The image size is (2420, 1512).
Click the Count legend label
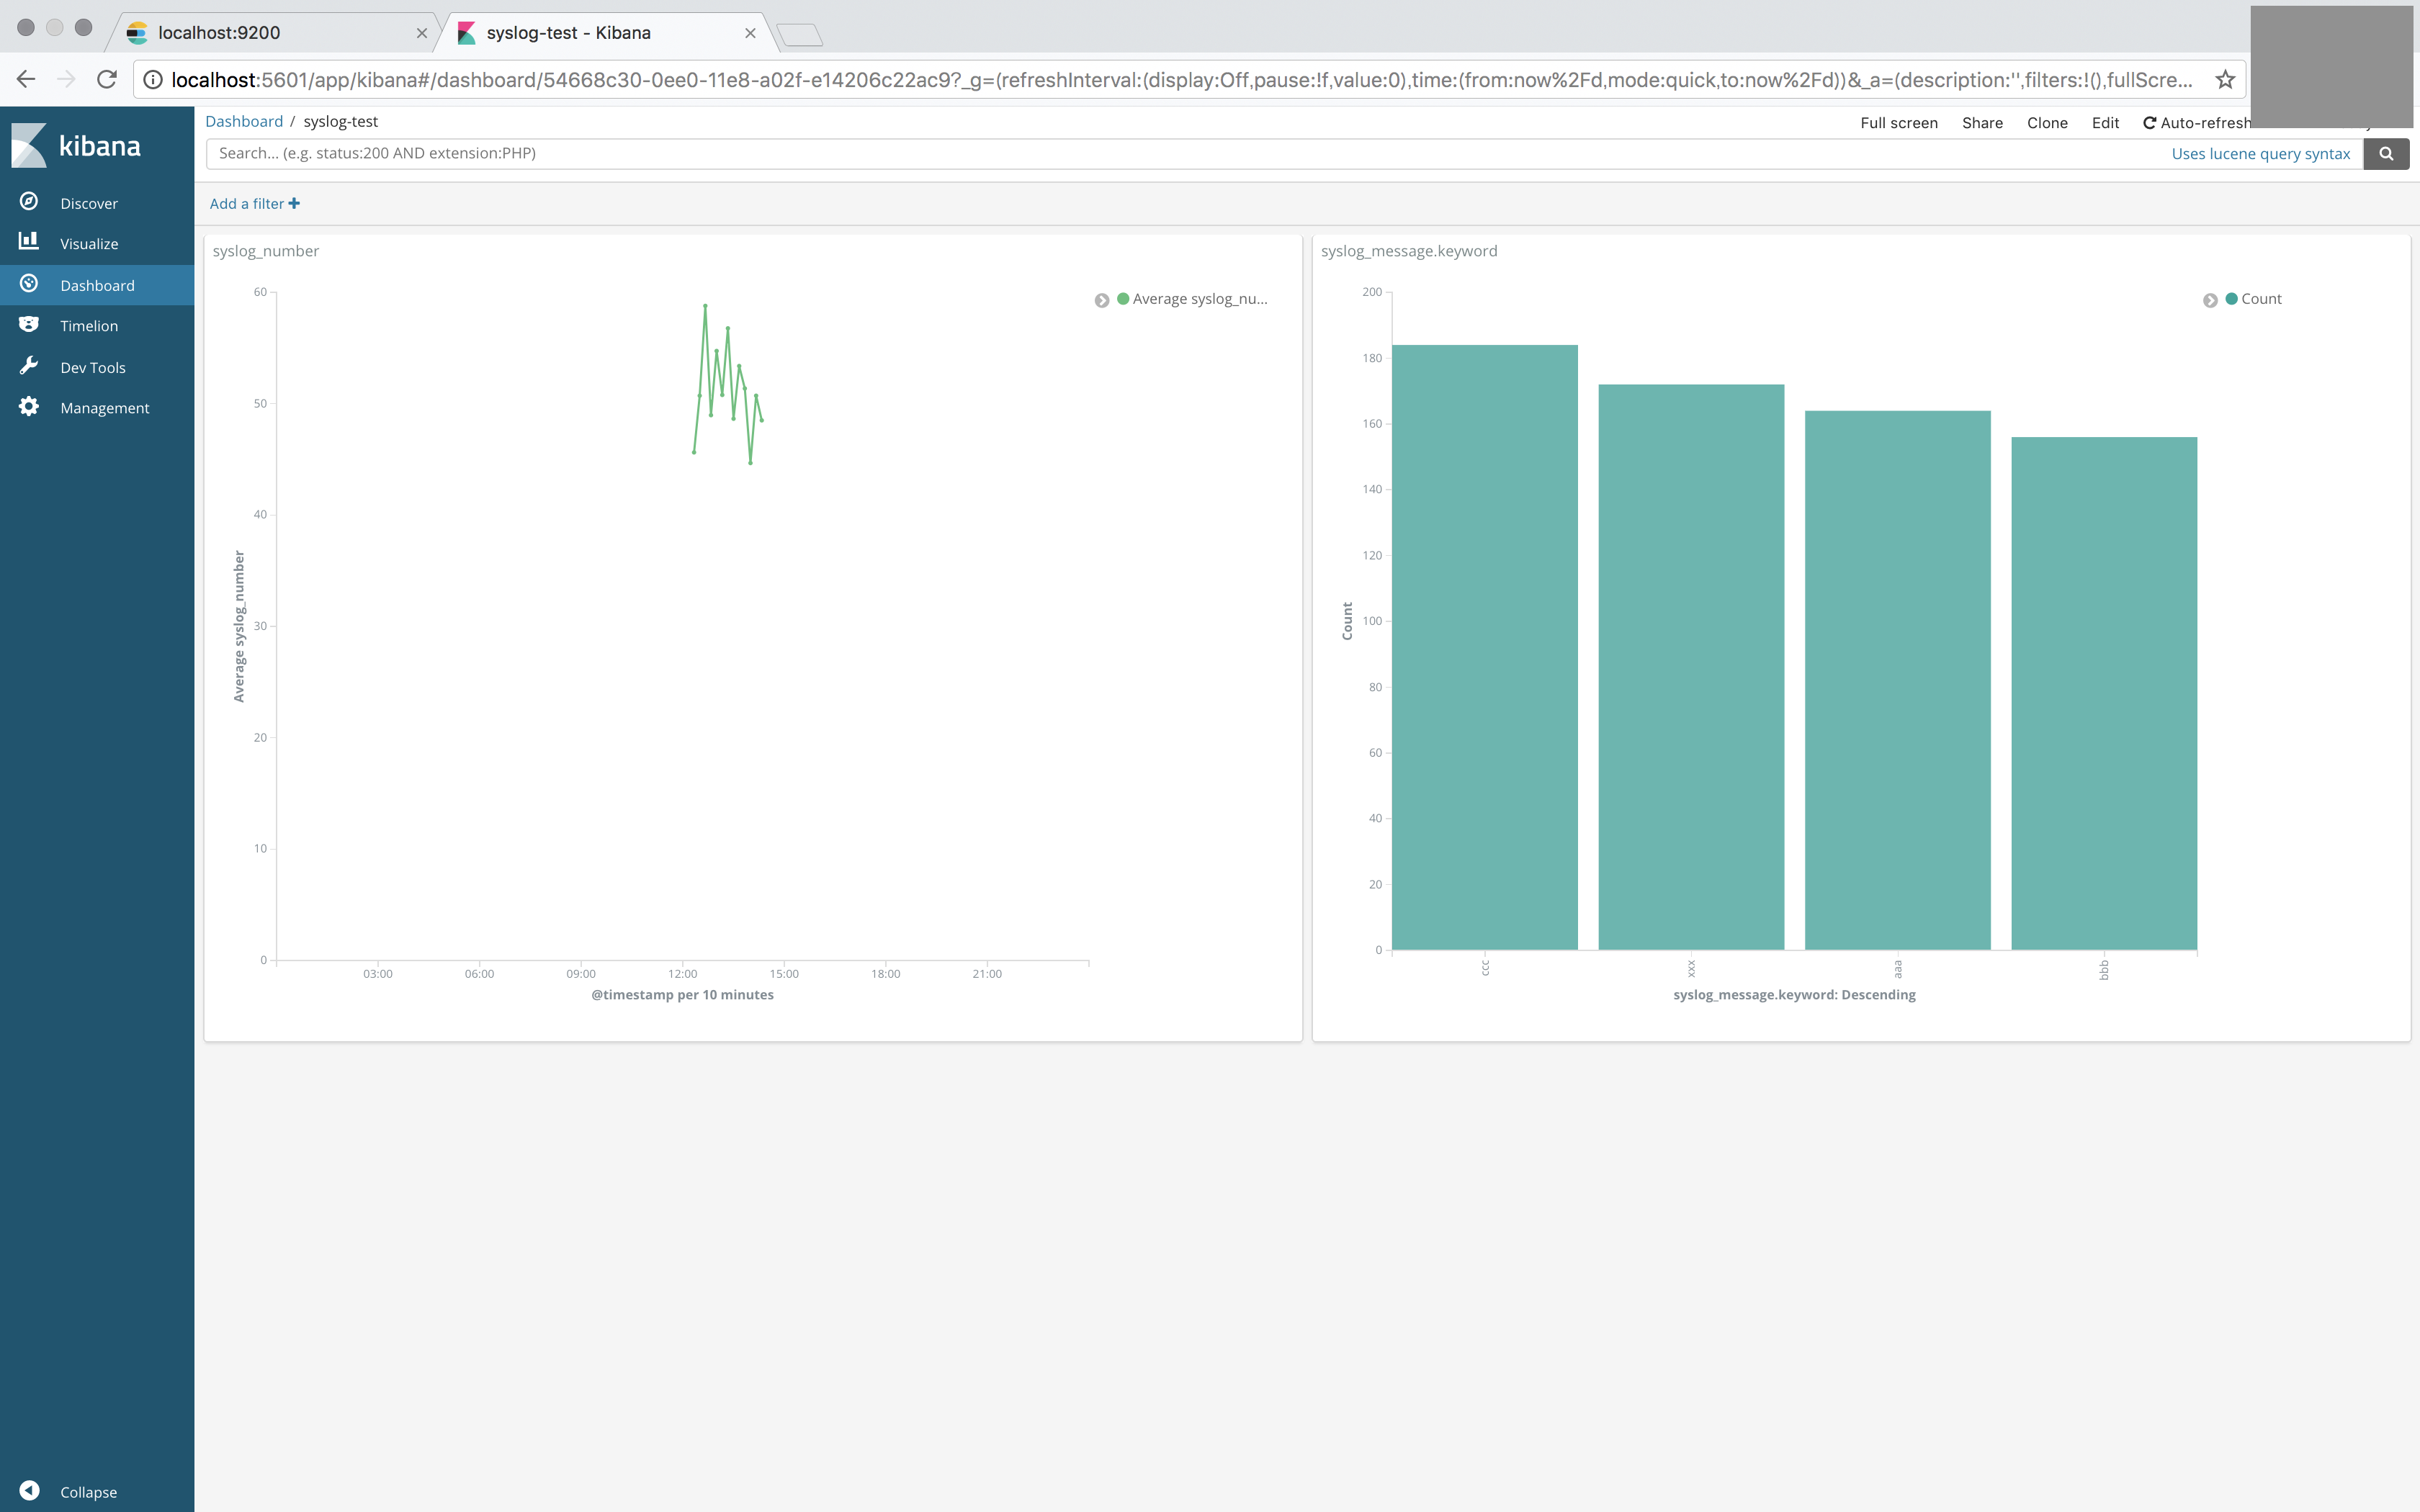[x=2261, y=299]
